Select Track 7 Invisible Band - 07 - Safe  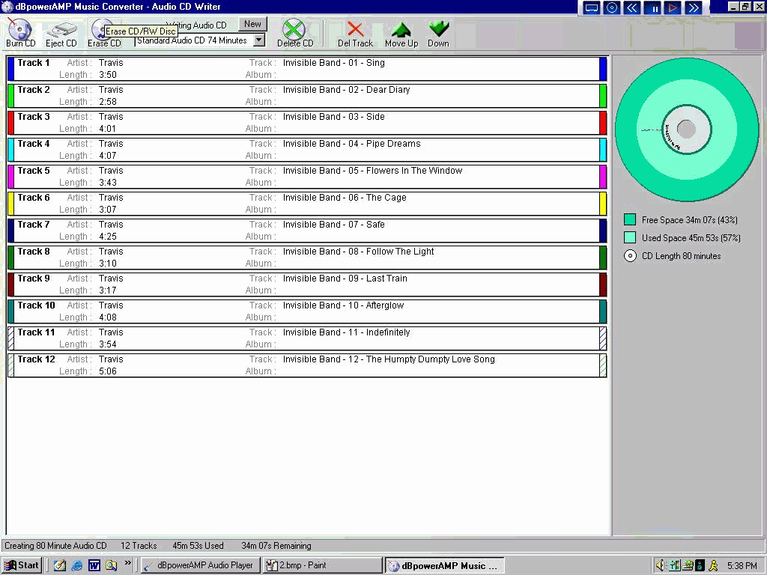tap(307, 230)
